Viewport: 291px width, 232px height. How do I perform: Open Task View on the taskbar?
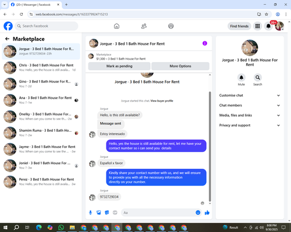tap(27, 227)
